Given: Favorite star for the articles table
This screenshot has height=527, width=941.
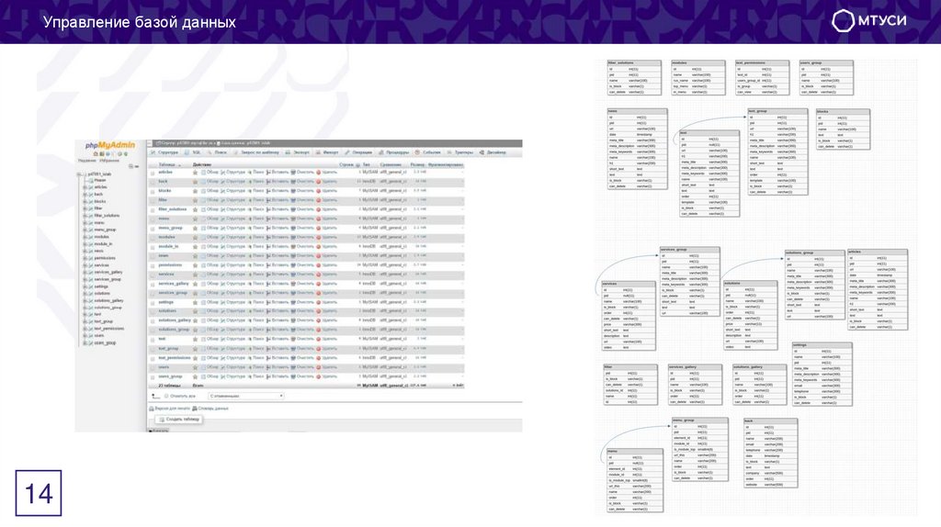Looking at the screenshot, I should tap(195, 173).
